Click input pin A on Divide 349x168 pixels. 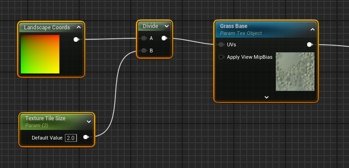[144, 38]
